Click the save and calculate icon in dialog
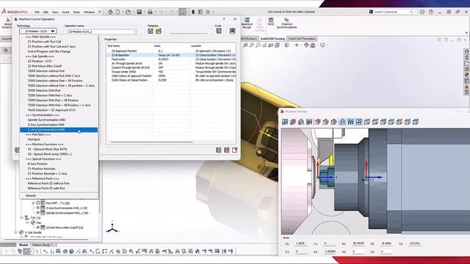Screen dimensions: 470x264 point(219,150)
